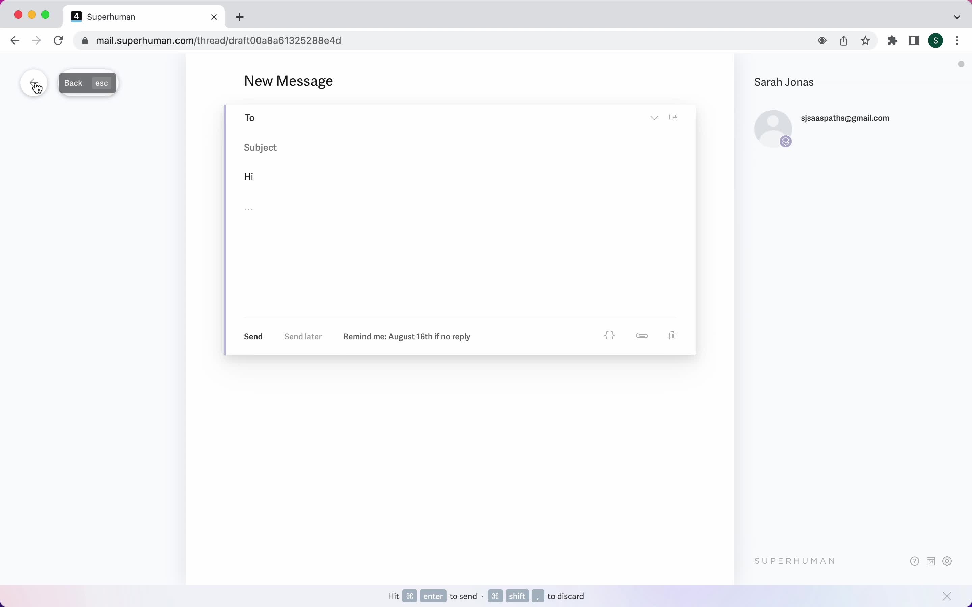Click the Superhuman help icon bottom right

click(914, 561)
